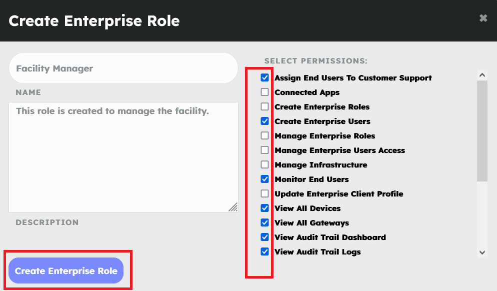Disable the View Audit Trail Logs permission

(x=265, y=252)
